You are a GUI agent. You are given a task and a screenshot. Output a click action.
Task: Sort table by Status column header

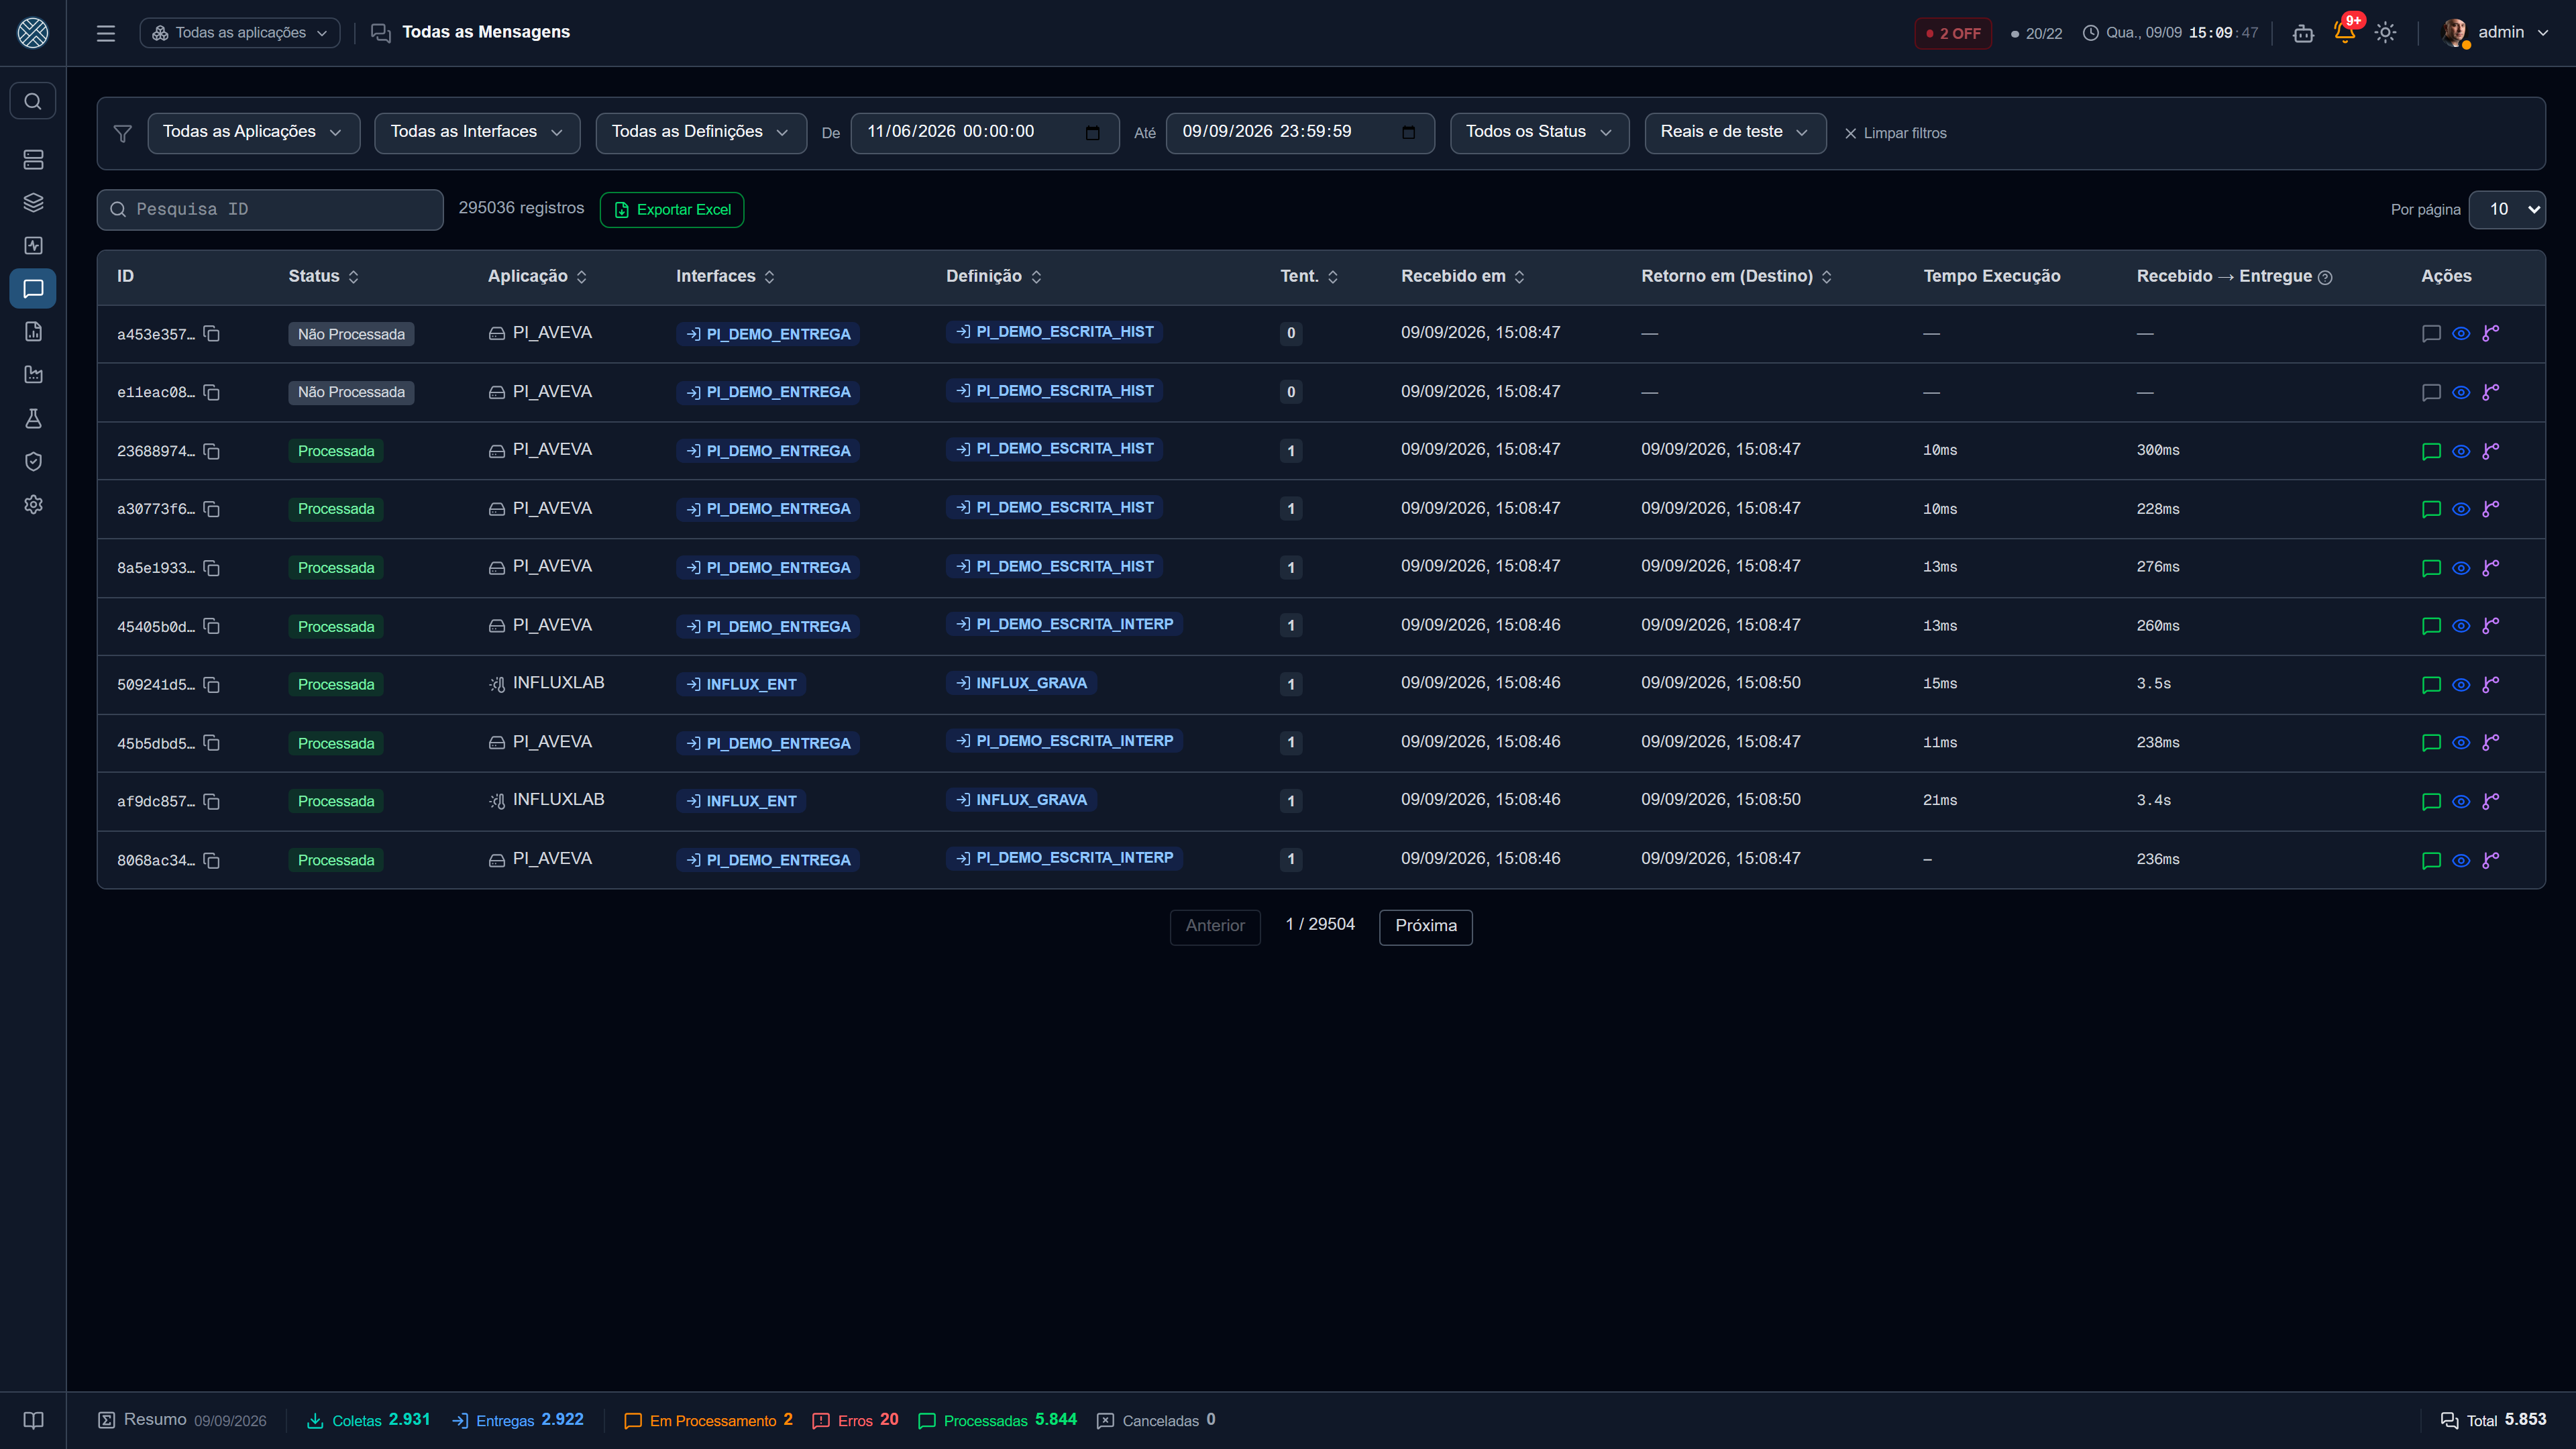[x=323, y=276]
